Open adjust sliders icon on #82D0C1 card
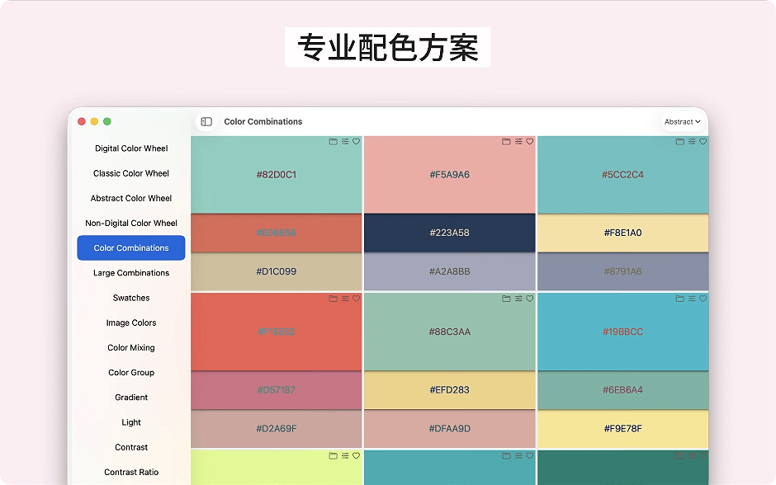 coord(345,142)
